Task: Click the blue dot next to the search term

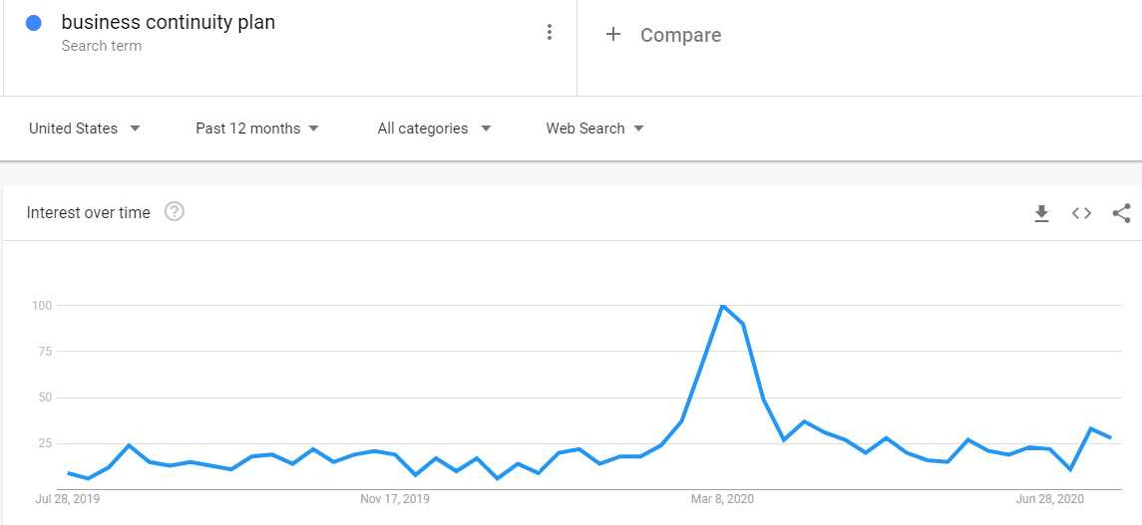Action: (x=35, y=23)
